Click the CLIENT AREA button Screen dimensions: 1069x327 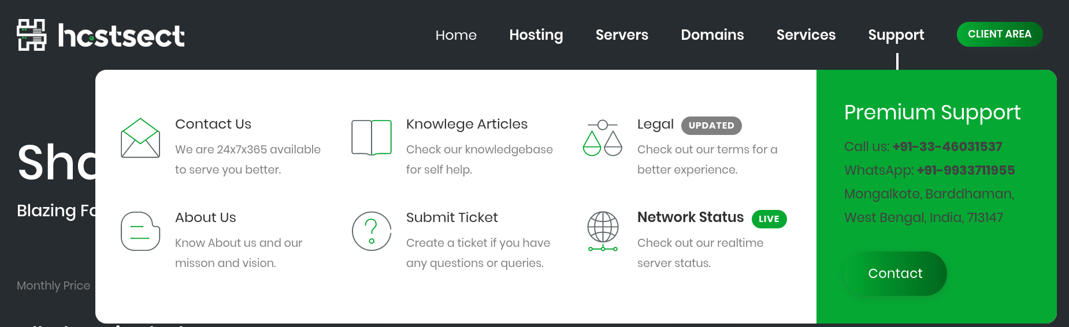(x=1000, y=34)
